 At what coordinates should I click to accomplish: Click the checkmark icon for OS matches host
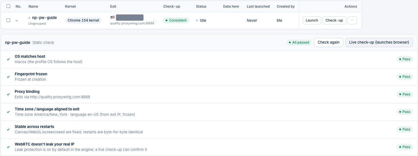click(8, 59)
